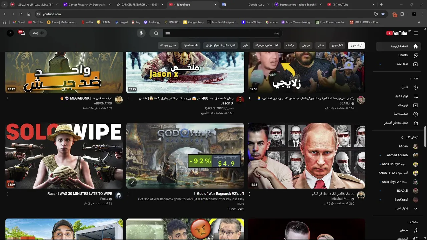Play the Putin thumbnail video
Screen dimensions: 427x240
coord(306,156)
